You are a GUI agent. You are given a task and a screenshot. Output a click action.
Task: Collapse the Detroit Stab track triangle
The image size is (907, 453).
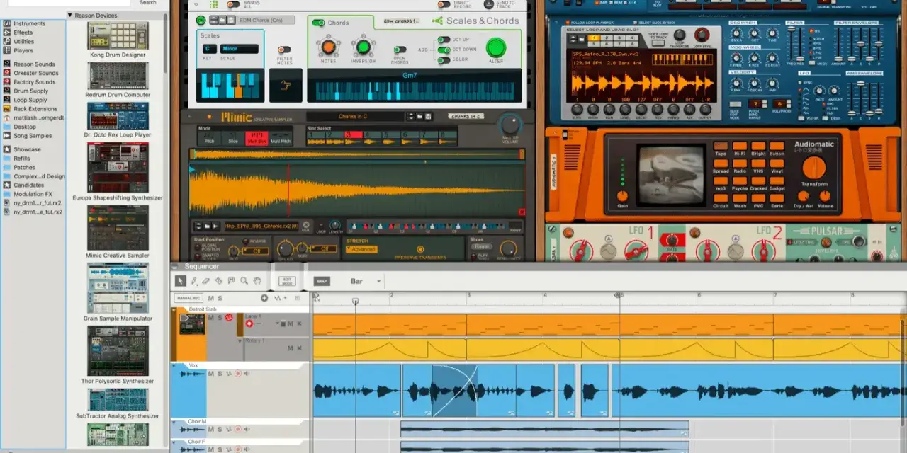click(174, 309)
